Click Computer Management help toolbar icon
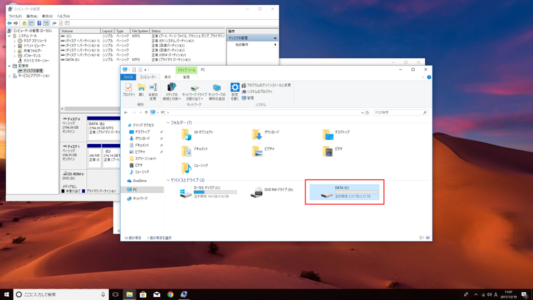This screenshot has width=533, height=300. 39,23
